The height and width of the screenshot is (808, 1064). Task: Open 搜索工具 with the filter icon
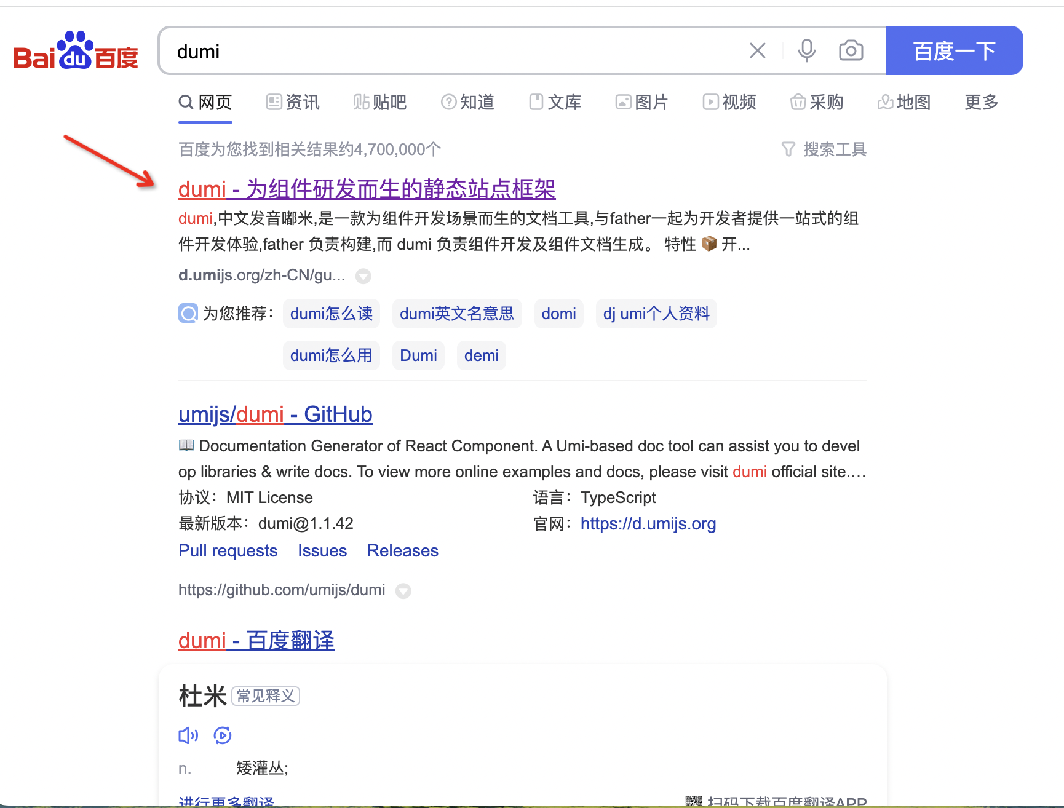tap(788, 149)
